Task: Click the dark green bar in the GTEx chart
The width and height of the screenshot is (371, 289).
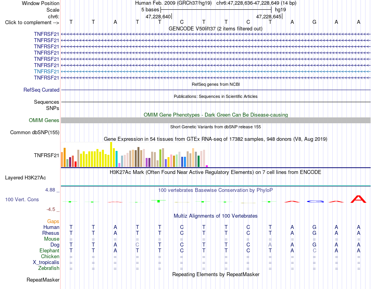Action: point(198,161)
